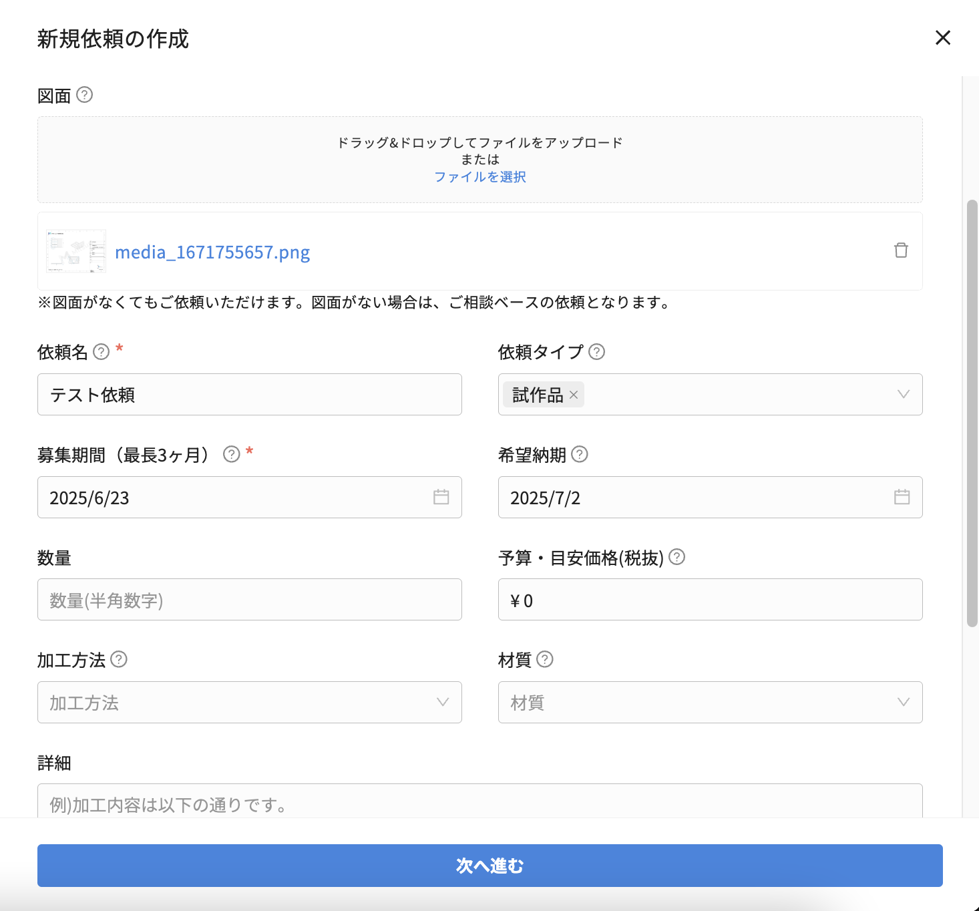Click the 次へ進む button

pos(490,866)
